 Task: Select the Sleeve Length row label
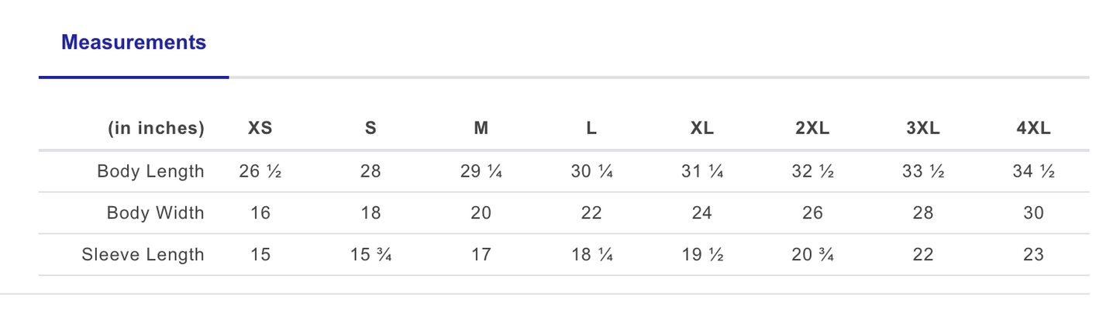[143, 254]
